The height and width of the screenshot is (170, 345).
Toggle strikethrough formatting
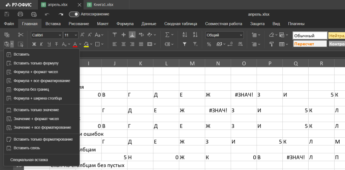[56, 44]
